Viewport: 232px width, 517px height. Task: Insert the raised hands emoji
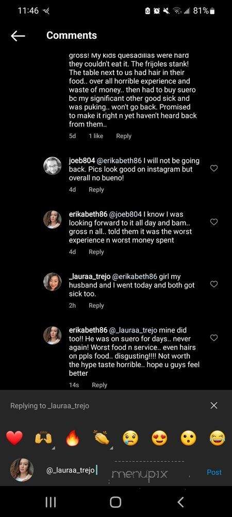click(43, 438)
